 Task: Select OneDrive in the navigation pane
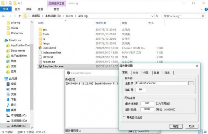click(x=15, y=40)
